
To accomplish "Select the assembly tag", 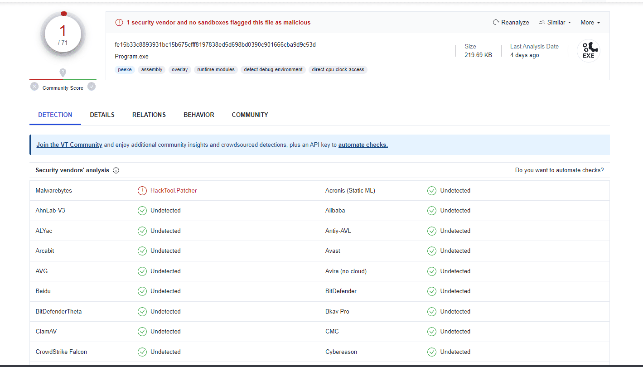I will point(152,70).
